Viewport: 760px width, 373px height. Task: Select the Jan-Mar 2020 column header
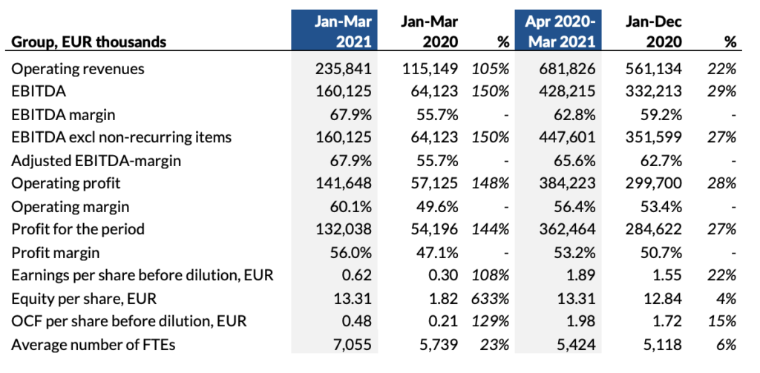click(428, 31)
